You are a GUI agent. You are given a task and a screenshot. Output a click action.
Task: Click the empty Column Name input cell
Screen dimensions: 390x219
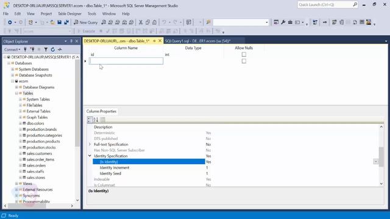click(126, 61)
